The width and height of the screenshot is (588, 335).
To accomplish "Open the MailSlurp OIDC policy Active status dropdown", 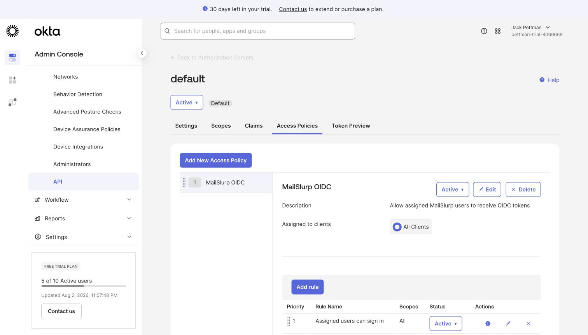I will click(453, 190).
